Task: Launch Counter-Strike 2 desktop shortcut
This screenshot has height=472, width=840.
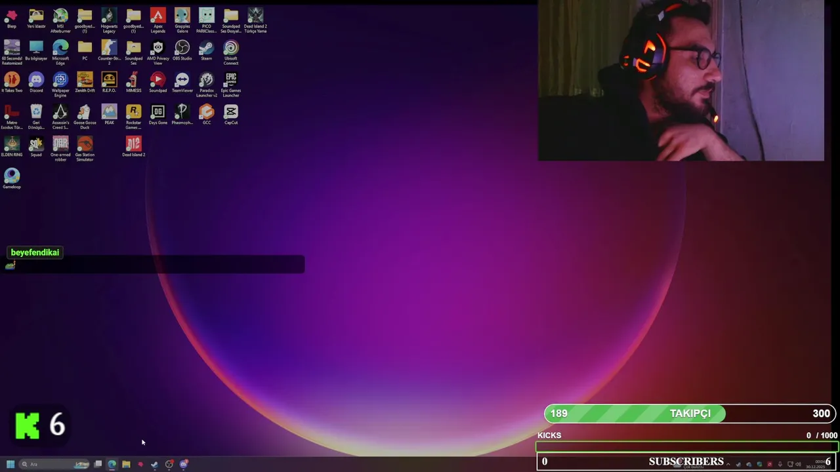Action: tap(109, 52)
